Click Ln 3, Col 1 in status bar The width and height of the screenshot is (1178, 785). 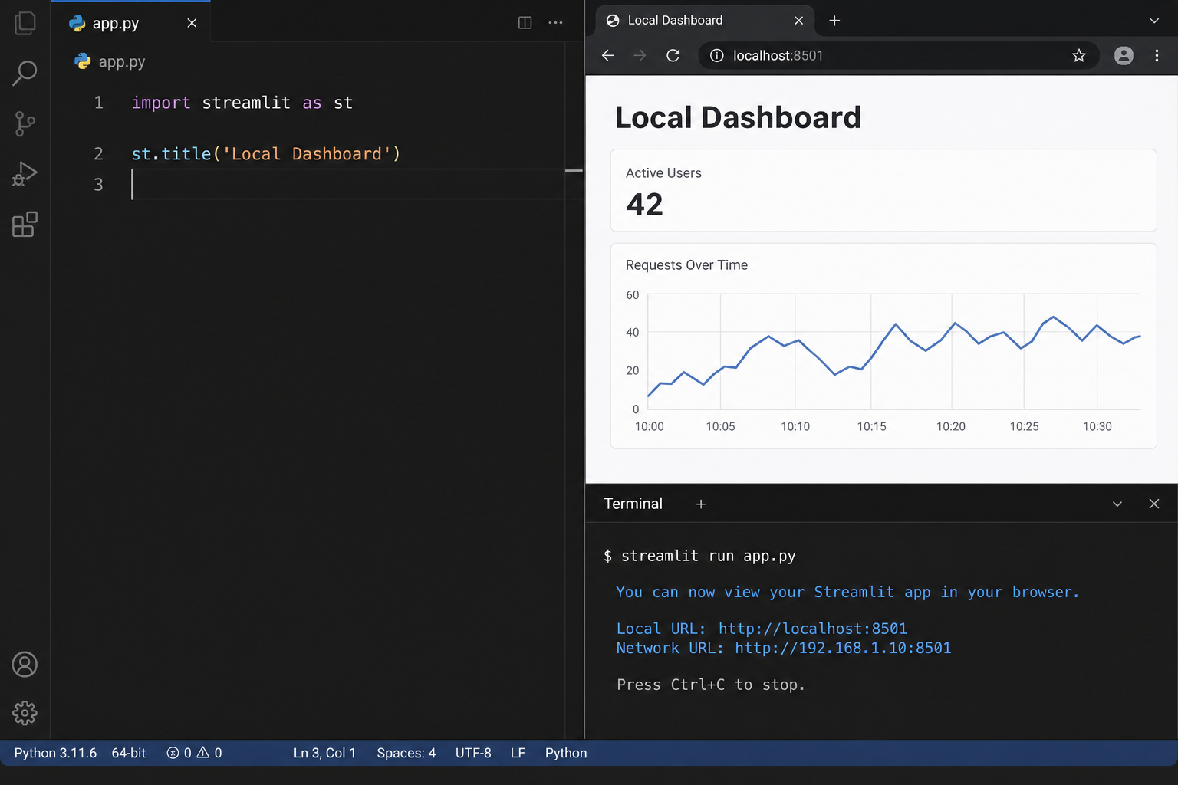point(324,753)
